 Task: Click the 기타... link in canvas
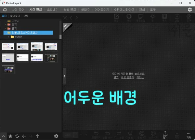pyautogui.click(x=140, y=77)
